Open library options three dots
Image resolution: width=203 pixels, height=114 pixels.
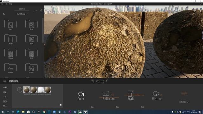36,10
